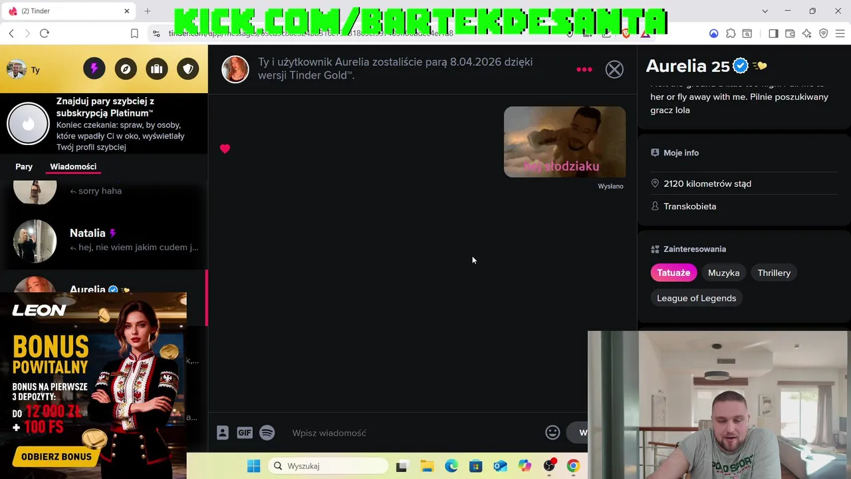
Task: Click the Wyszukaj taskbar search box
Action: click(328, 466)
